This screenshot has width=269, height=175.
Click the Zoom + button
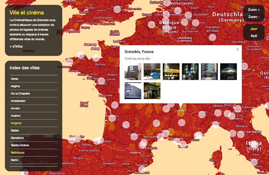(x=254, y=10)
